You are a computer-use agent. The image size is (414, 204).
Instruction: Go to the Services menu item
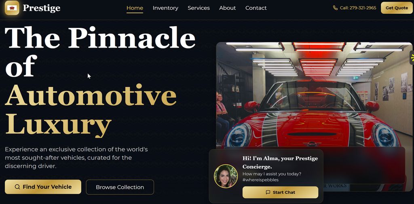point(199,8)
